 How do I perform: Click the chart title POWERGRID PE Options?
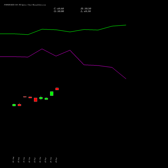point(25,5)
